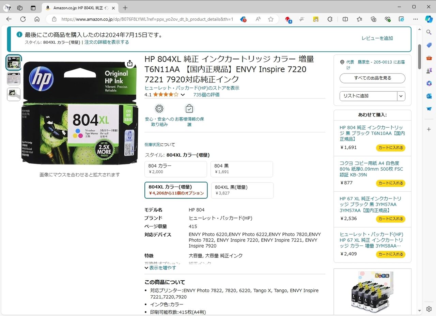Viewport: 436px width, 316px height.
Task: Click the address bar URL field
Action: click(x=147, y=19)
